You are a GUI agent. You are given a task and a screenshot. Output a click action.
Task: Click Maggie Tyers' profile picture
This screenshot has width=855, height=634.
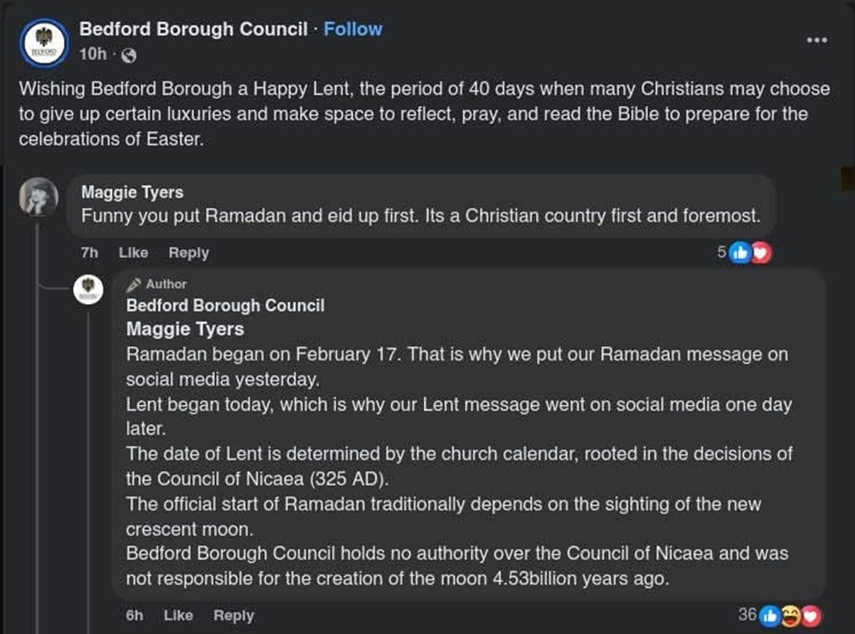(x=38, y=198)
